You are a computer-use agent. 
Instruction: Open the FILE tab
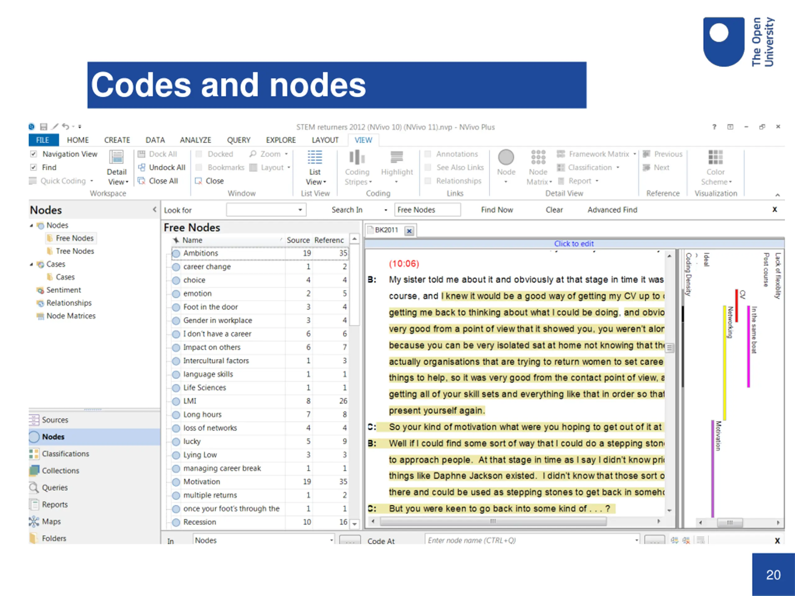(x=43, y=140)
